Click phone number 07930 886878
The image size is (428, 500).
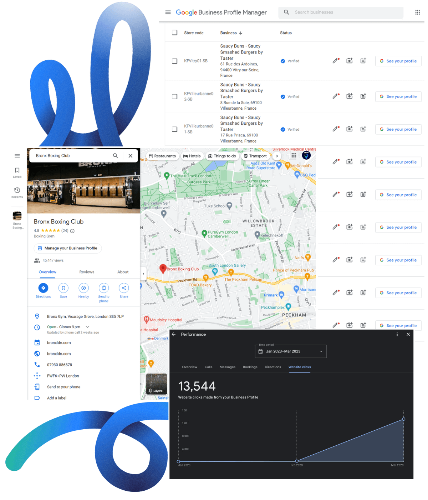pos(60,365)
